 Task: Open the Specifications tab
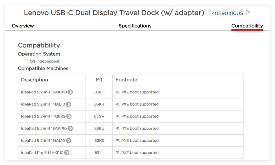(x=135, y=26)
